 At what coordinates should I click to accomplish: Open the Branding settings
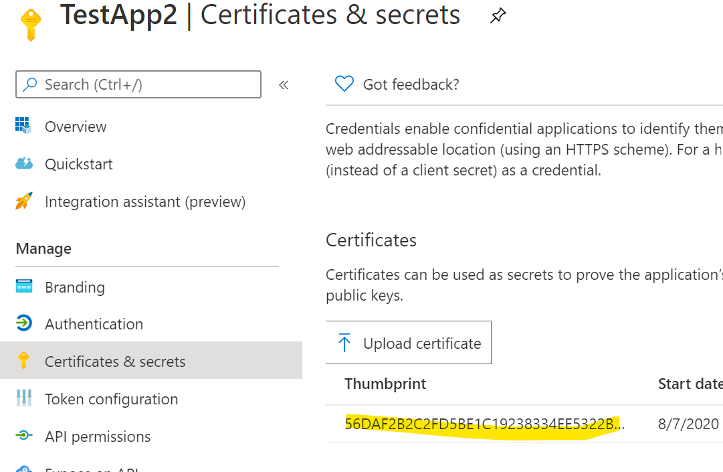pos(75,287)
